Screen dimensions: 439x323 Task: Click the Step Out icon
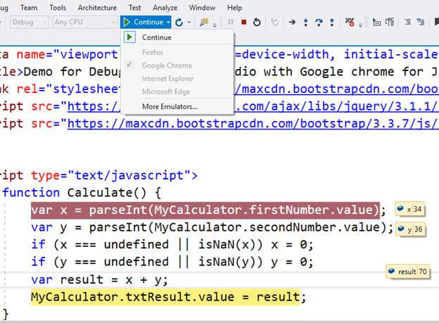pos(332,22)
